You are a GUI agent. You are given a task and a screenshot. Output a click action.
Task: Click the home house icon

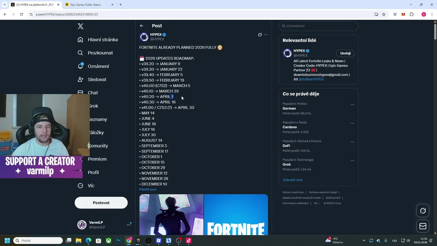pos(80,40)
